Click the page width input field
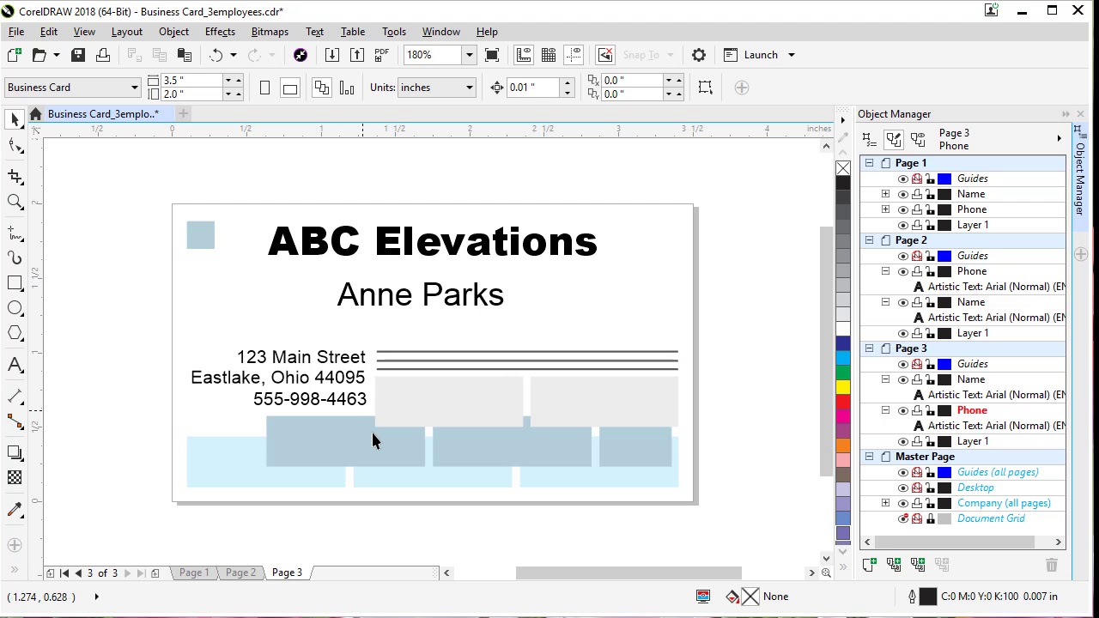Screen dimensions: 1099x618 point(191,81)
